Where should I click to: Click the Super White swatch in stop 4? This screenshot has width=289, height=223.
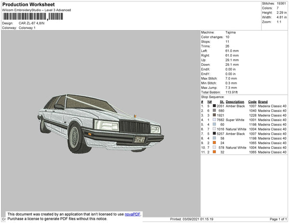[214, 120]
